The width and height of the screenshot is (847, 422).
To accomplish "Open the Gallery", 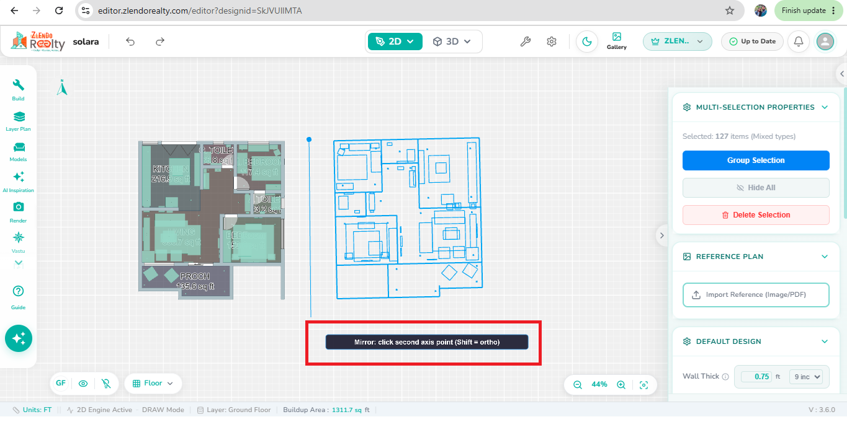I will pyautogui.click(x=616, y=41).
